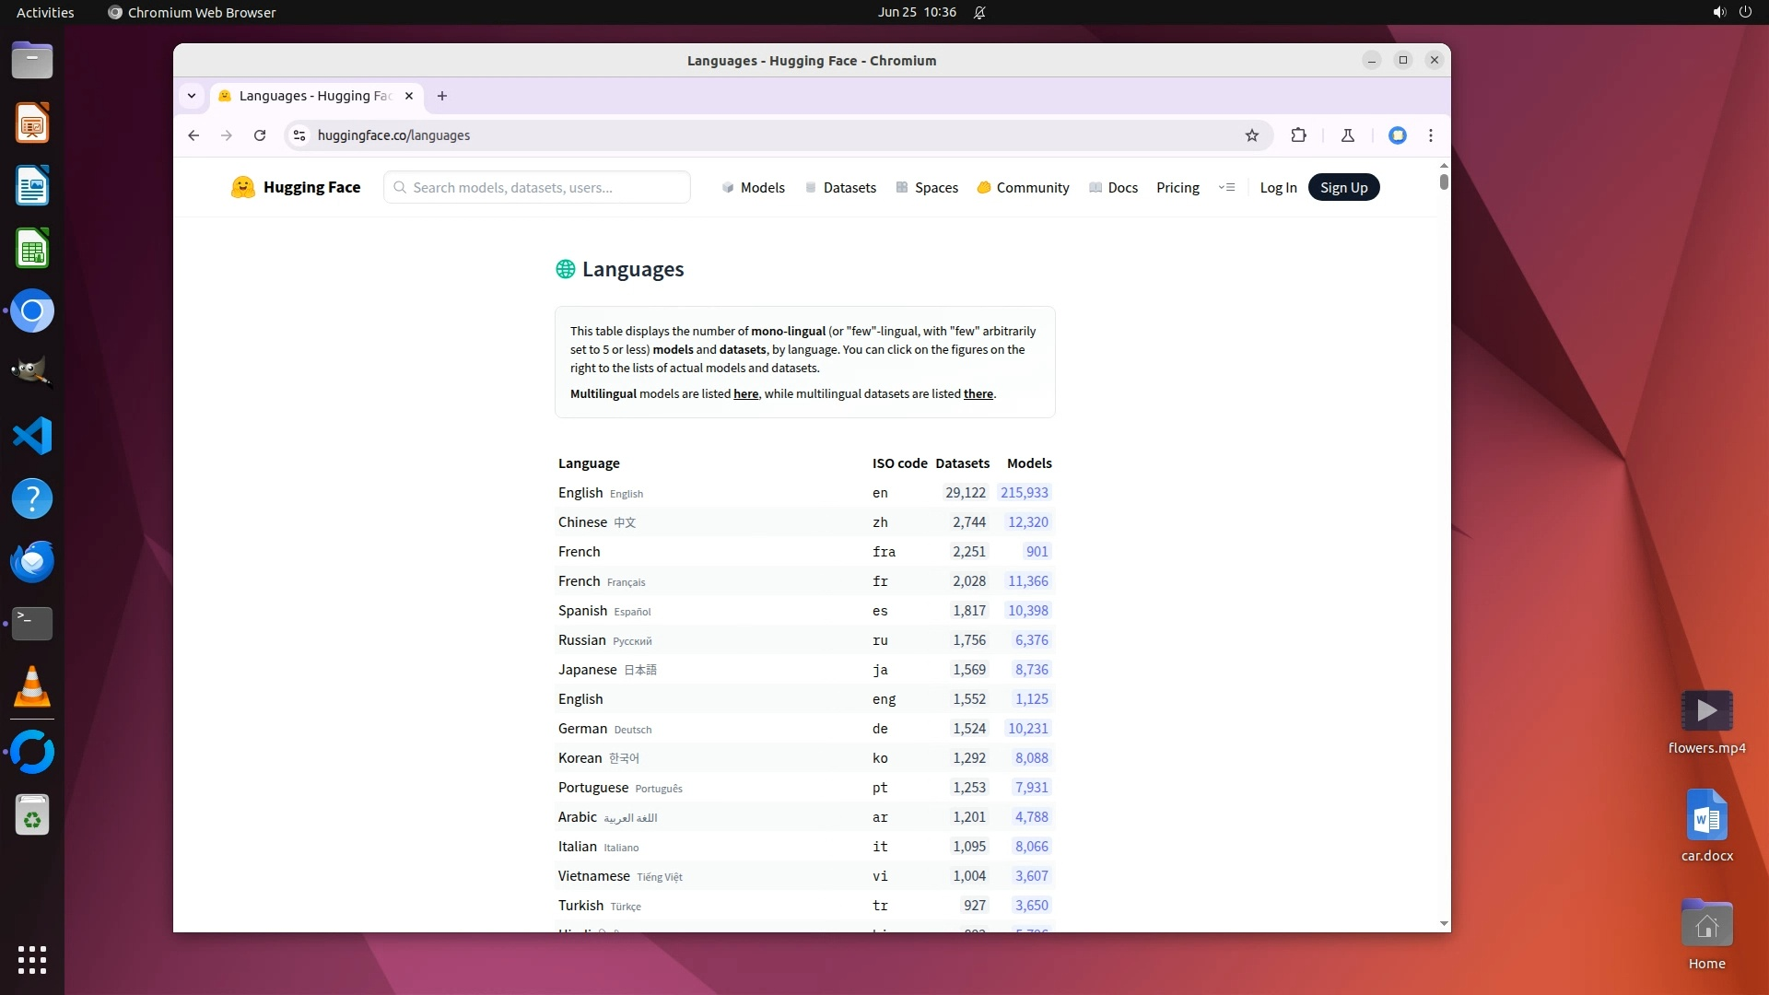Open the site information icon in address bar
The image size is (1769, 995).
[x=299, y=135]
